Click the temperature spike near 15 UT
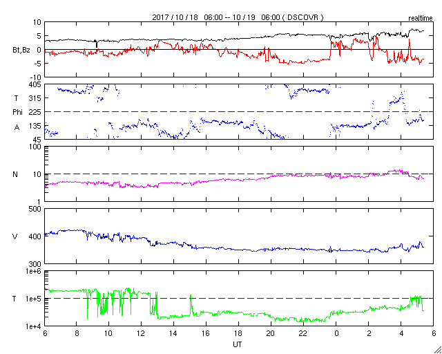 (191, 305)
